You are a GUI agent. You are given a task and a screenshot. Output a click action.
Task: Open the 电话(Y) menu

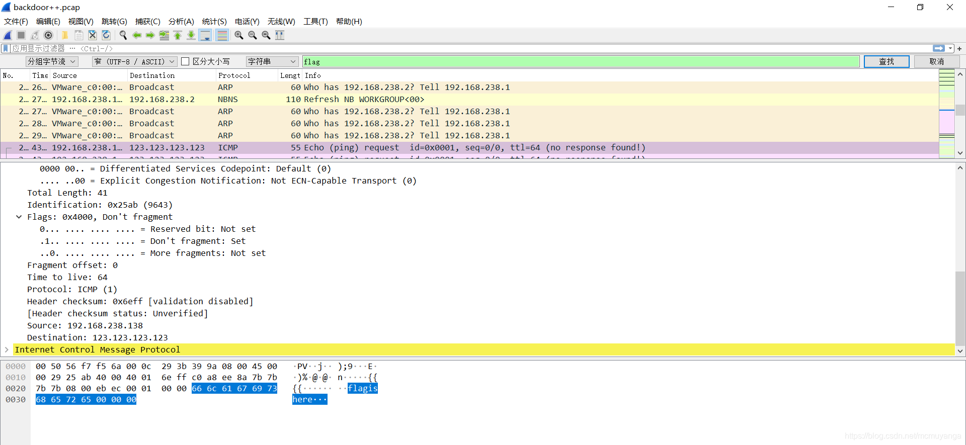(247, 21)
